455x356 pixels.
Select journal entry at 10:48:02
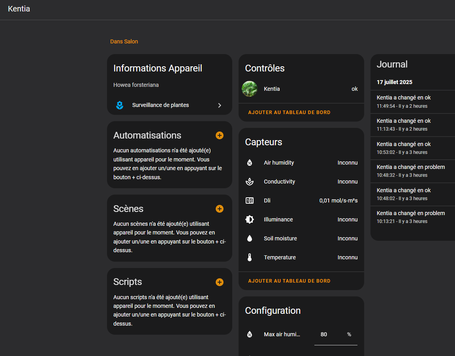click(x=413, y=194)
